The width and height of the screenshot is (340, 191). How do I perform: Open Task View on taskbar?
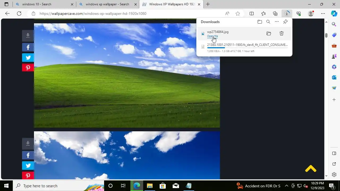tap(123, 186)
